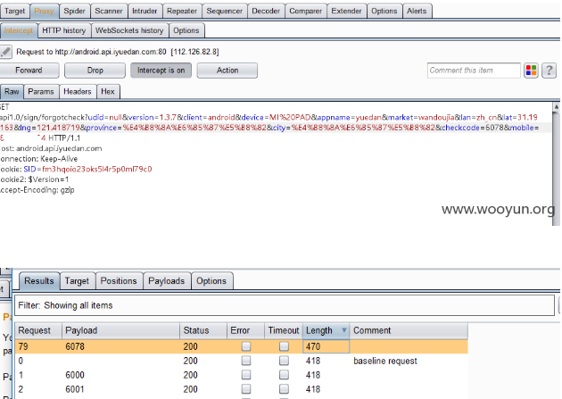Sort by the Error column header

pos(246,330)
